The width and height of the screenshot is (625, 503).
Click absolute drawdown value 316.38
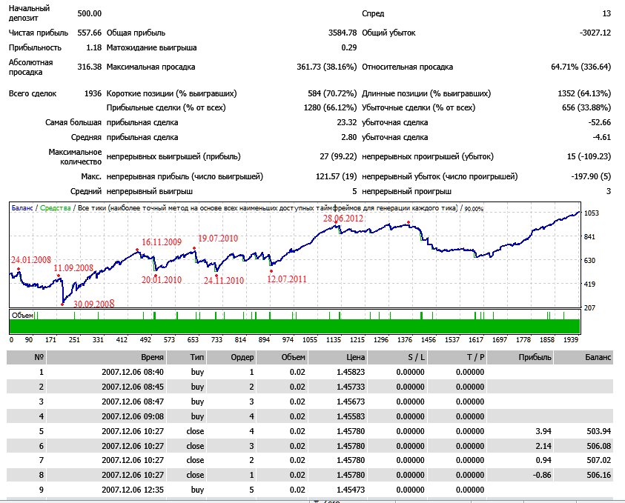click(89, 67)
